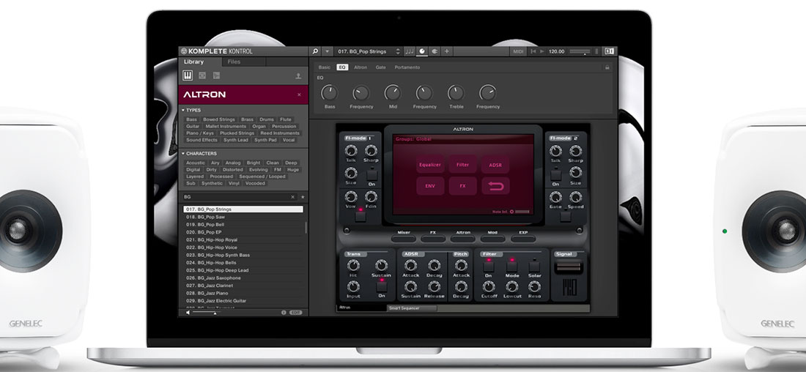The width and height of the screenshot is (806, 372).
Task: Open the Basic parameter page
Action: point(325,67)
